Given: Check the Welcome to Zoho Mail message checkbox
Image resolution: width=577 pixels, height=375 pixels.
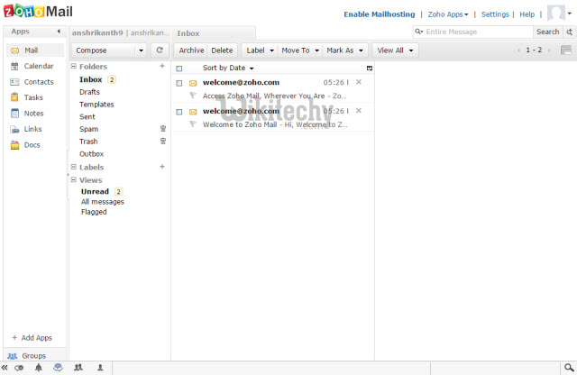Looking at the screenshot, I should (x=179, y=112).
